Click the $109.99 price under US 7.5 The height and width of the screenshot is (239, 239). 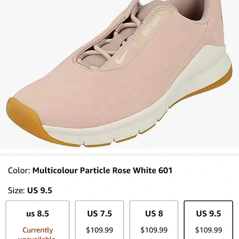point(100,230)
